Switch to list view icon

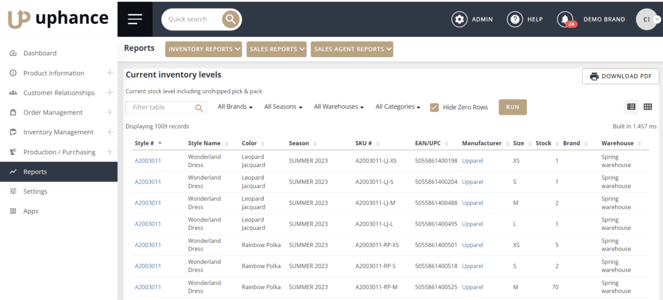pos(631,107)
